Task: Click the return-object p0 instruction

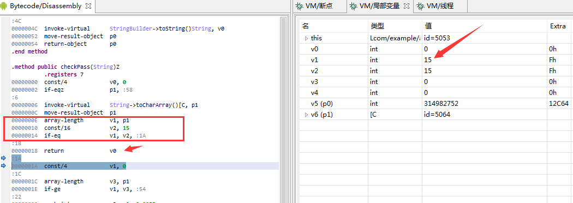Action: coord(64,44)
